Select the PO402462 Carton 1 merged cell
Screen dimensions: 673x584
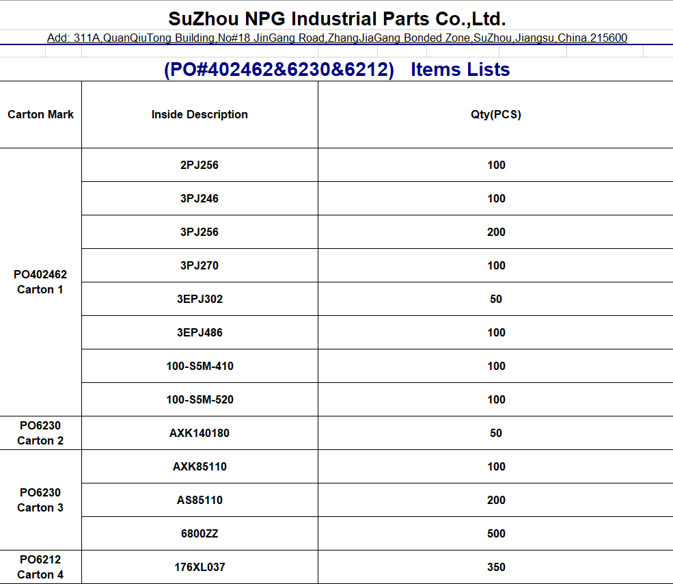pyautogui.click(x=41, y=282)
